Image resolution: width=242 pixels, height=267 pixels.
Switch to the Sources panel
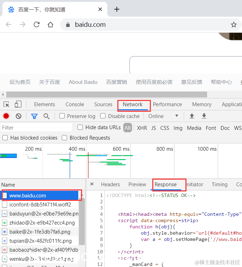[x=103, y=104]
